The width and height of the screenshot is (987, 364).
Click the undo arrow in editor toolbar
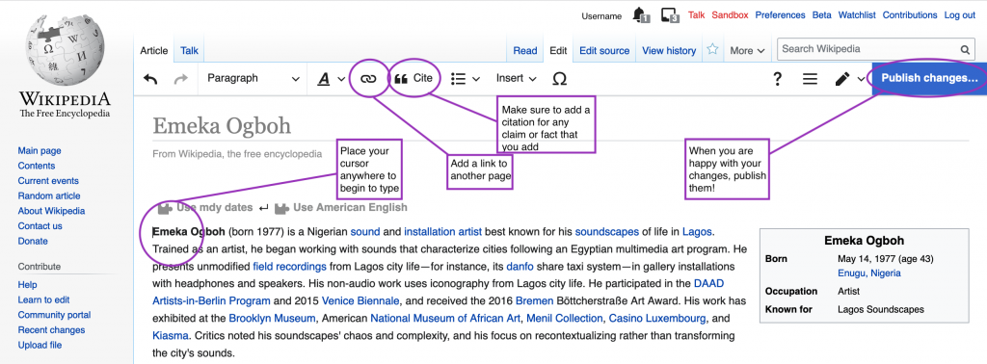(149, 79)
